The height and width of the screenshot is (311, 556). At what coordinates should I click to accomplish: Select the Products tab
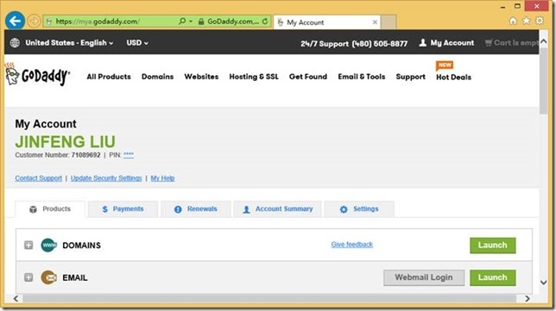(50, 209)
